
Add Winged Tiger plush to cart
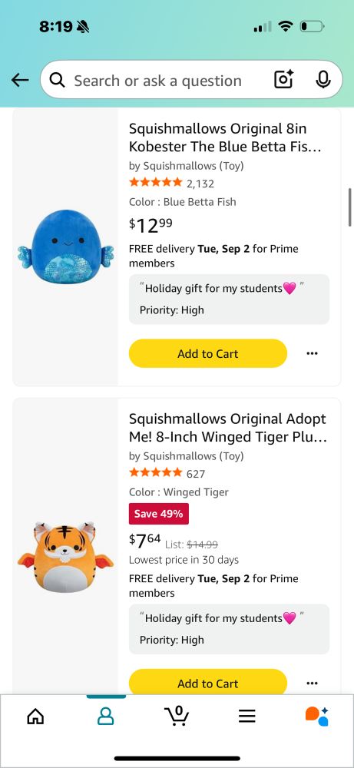point(207,682)
